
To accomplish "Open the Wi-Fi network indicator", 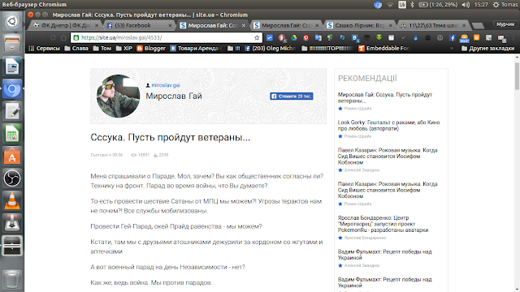I will (390, 5).
